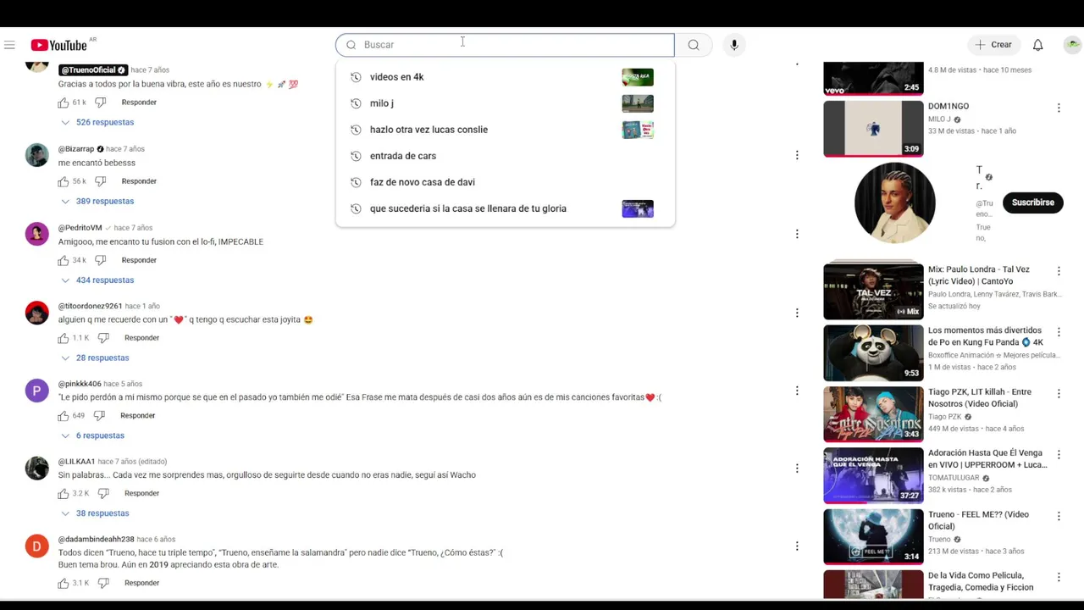Like the LILKAA1 comment
The image size is (1084, 610).
63,493
